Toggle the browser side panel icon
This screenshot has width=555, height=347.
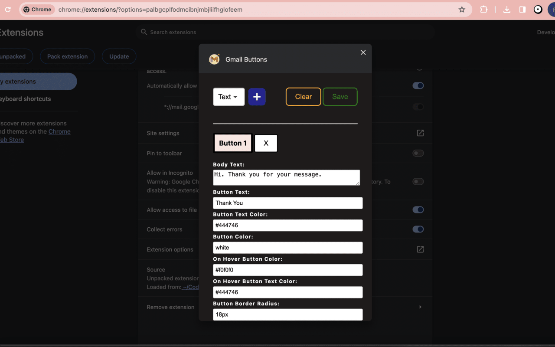[x=522, y=10]
